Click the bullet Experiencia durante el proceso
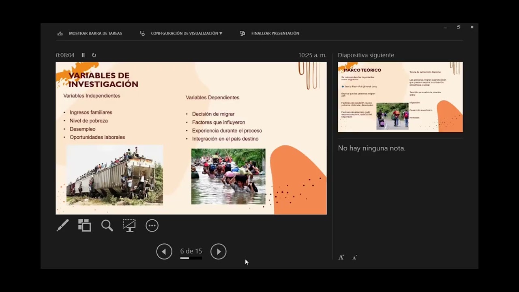519x292 pixels. [227, 131]
